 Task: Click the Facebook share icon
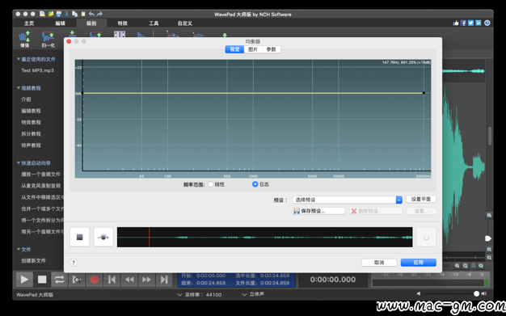463,23
